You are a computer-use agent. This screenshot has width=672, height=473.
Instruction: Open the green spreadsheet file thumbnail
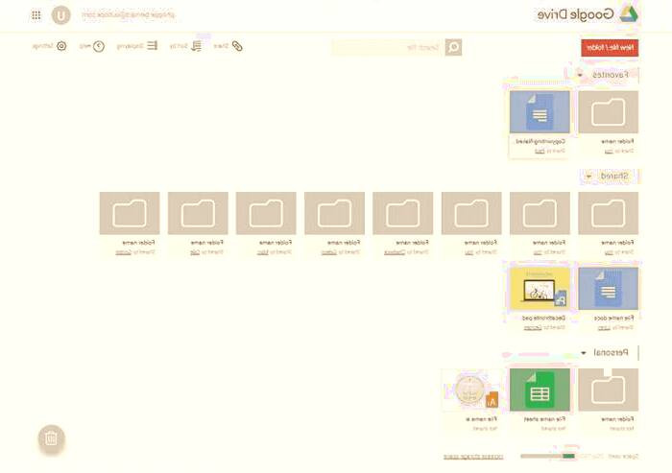pos(540,390)
